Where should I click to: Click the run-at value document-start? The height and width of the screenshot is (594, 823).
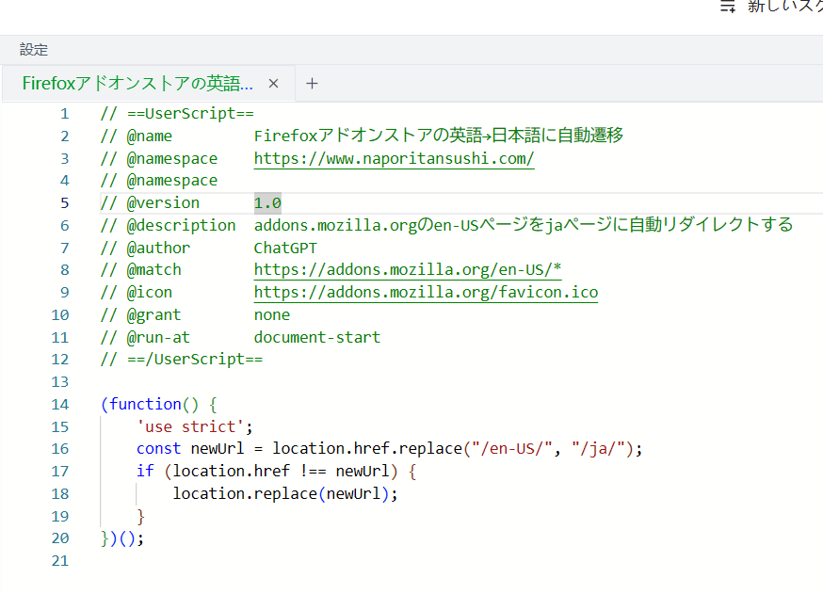coord(317,337)
